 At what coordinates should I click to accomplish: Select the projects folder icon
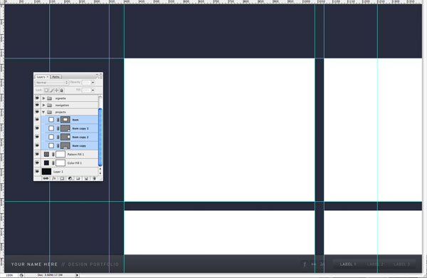coord(49,112)
